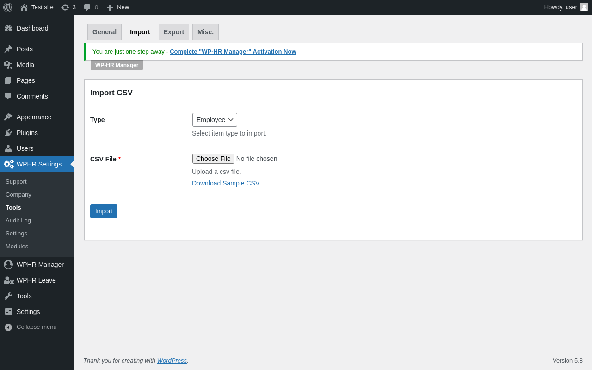Switch to the General tab
592x370 pixels.
[105, 32]
